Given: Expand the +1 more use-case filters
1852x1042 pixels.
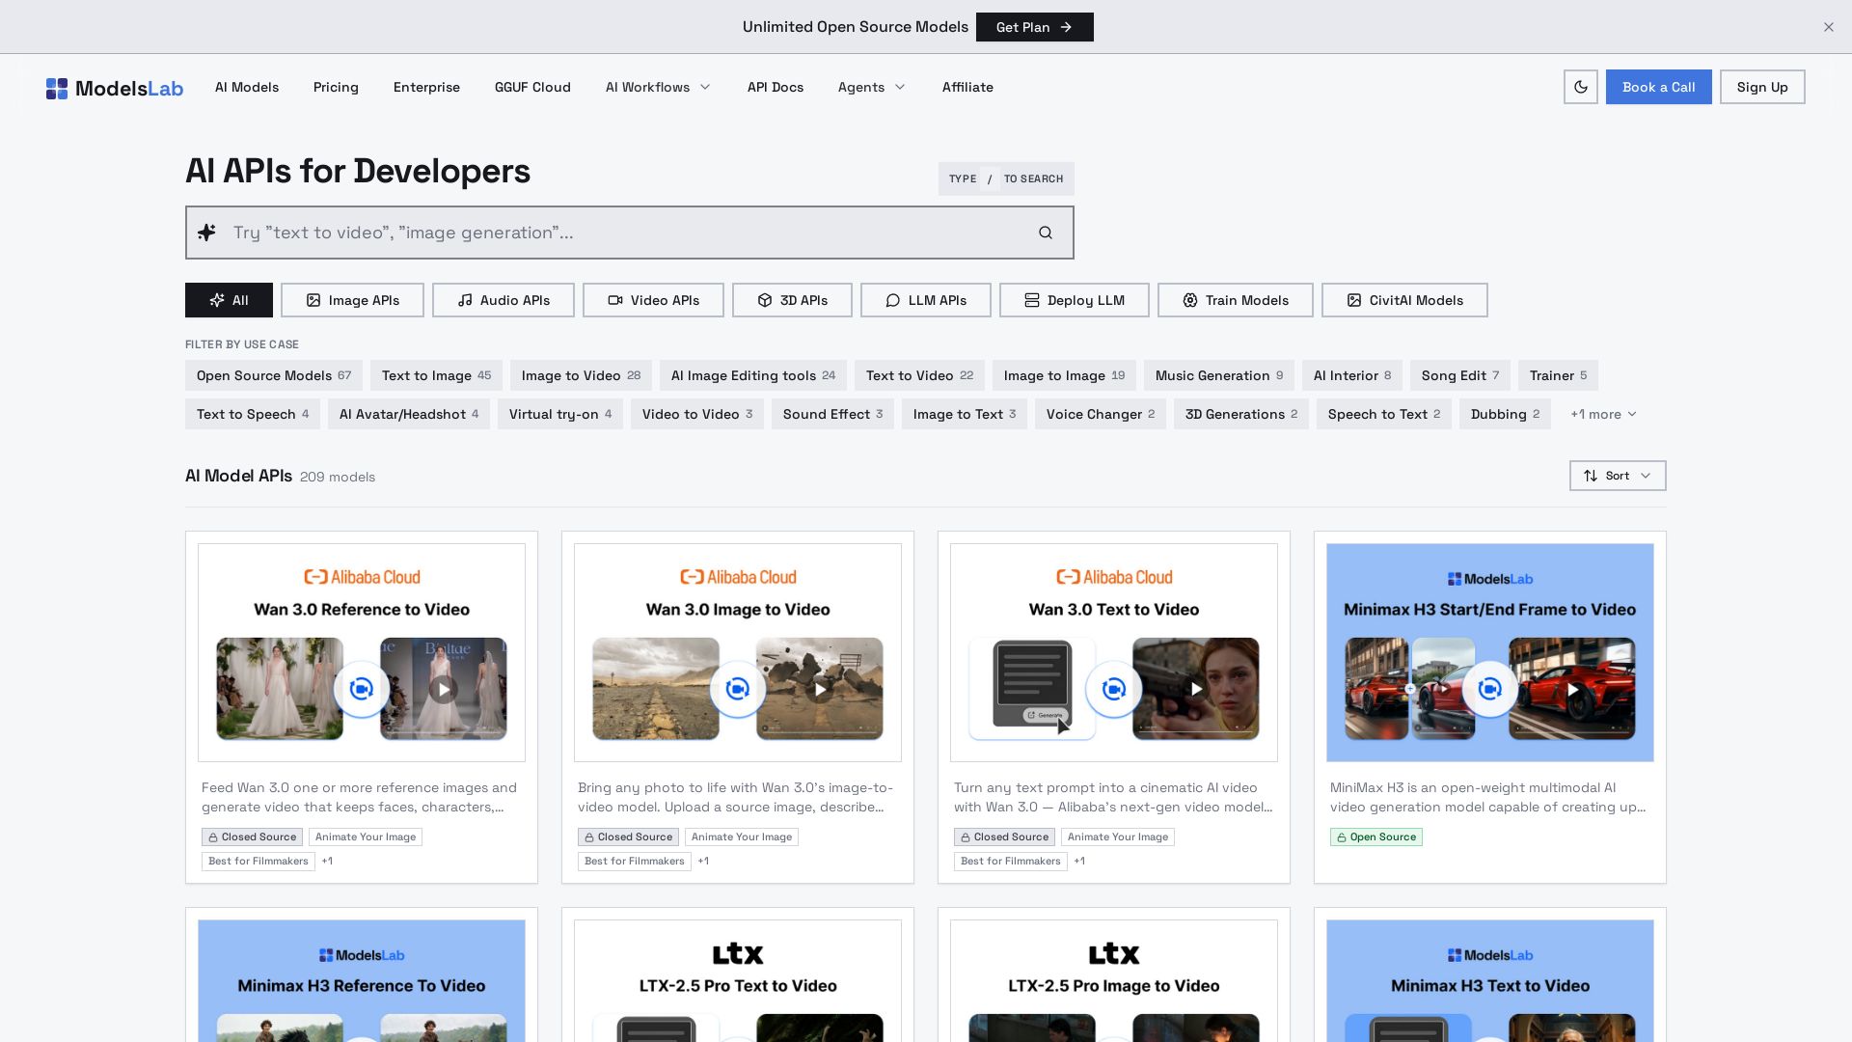Looking at the screenshot, I should pos(1603,414).
